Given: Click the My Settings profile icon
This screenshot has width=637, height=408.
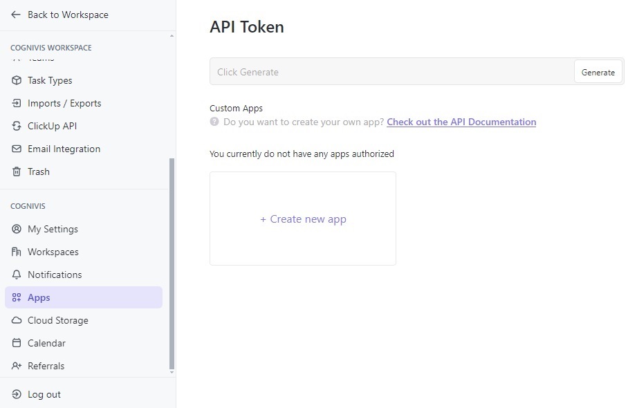Looking at the screenshot, I should [17, 229].
